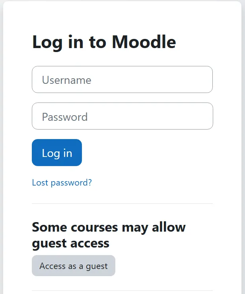The height and width of the screenshot is (294, 245).
Task: Click the word Moodle in the title
Action: 144,42
